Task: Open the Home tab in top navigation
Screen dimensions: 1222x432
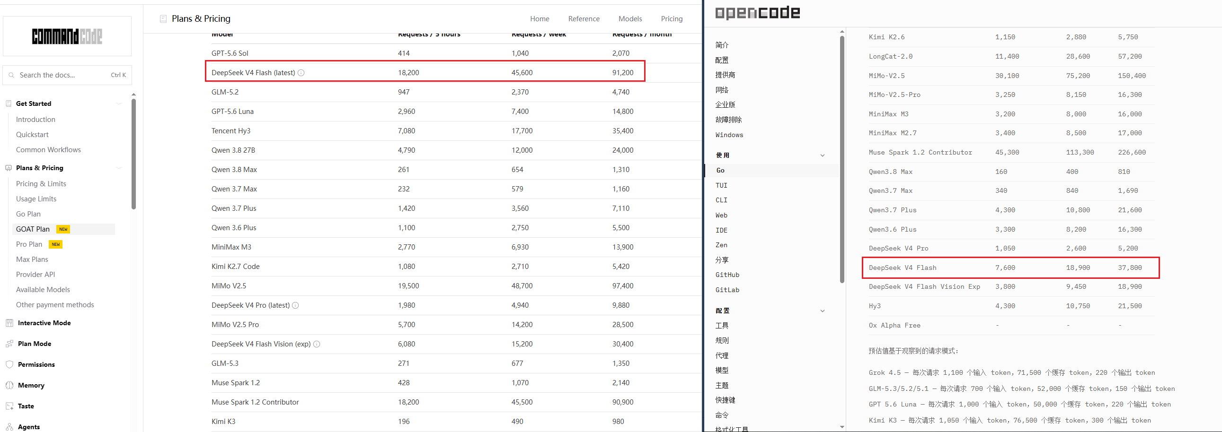Action: (540, 19)
